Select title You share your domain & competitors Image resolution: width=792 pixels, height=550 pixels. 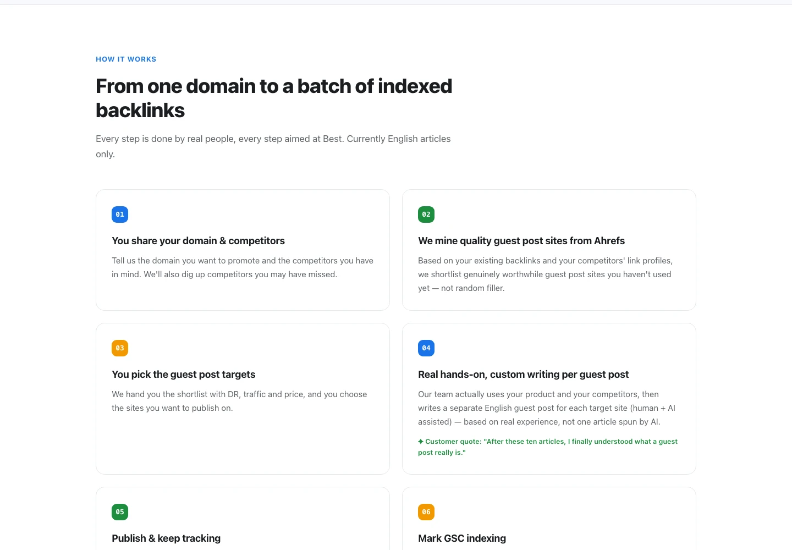coord(198,241)
